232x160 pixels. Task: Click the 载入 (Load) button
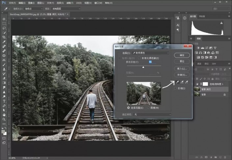182,69
